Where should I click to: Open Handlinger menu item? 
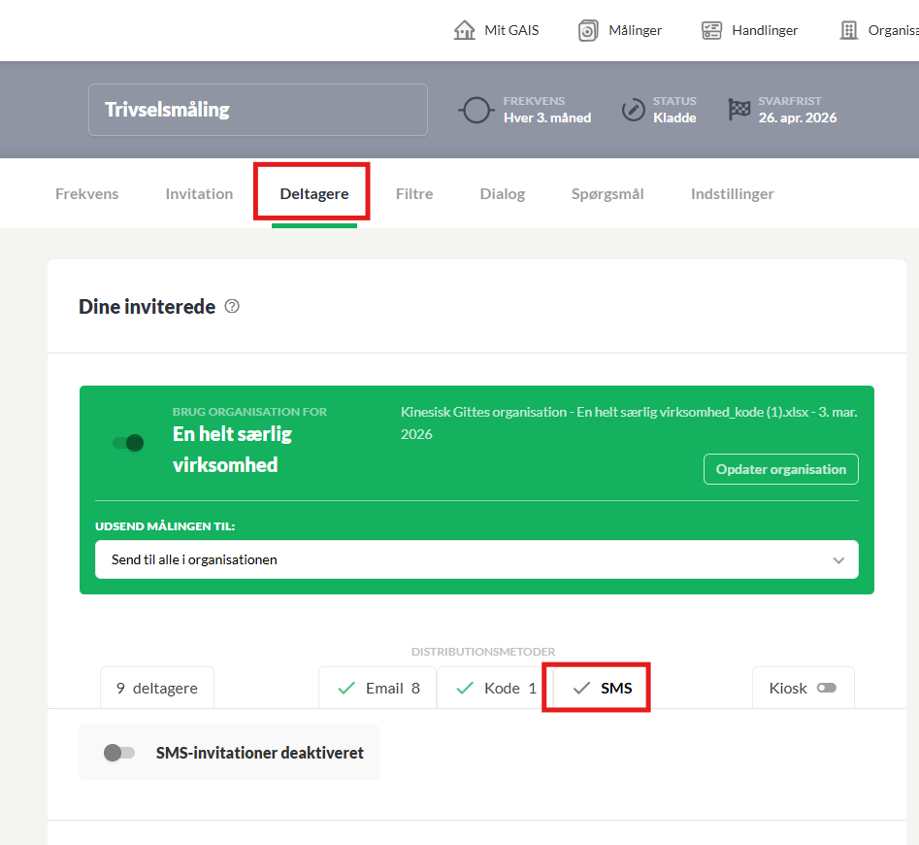tap(749, 30)
